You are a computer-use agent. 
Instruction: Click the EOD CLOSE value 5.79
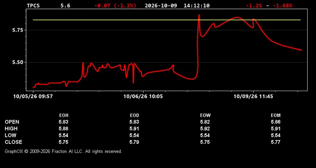[x=134, y=142]
